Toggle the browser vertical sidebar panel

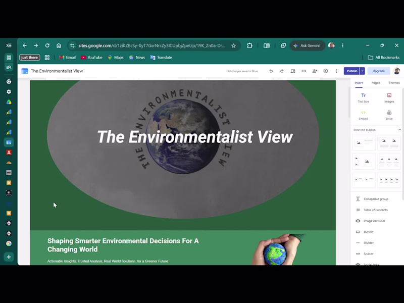(9, 45)
